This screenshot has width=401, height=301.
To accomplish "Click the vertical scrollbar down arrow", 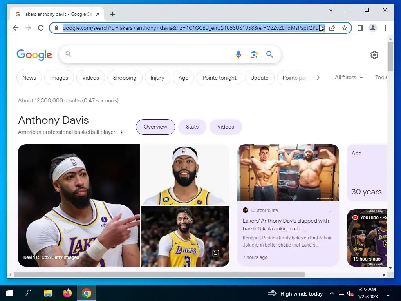I will 390,268.
